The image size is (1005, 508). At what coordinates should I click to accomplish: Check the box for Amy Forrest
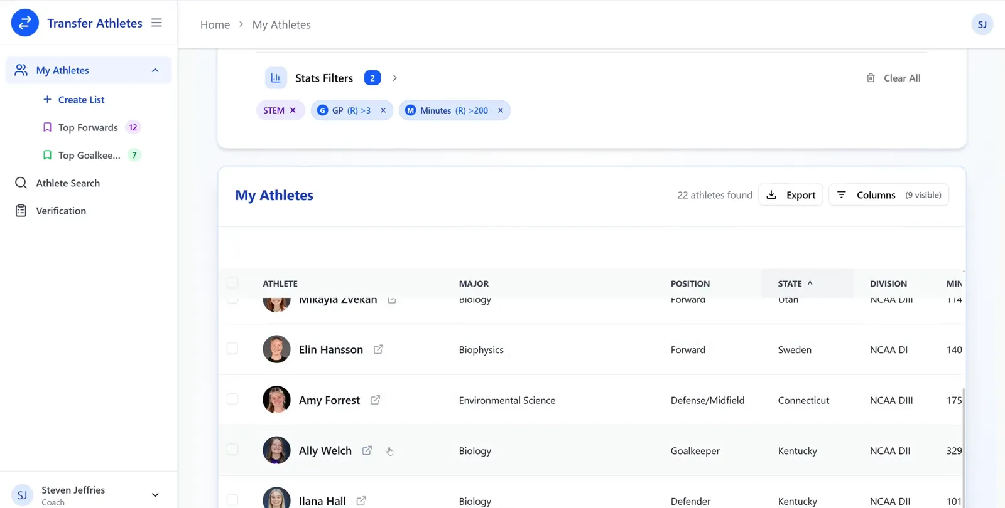point(232,399)
